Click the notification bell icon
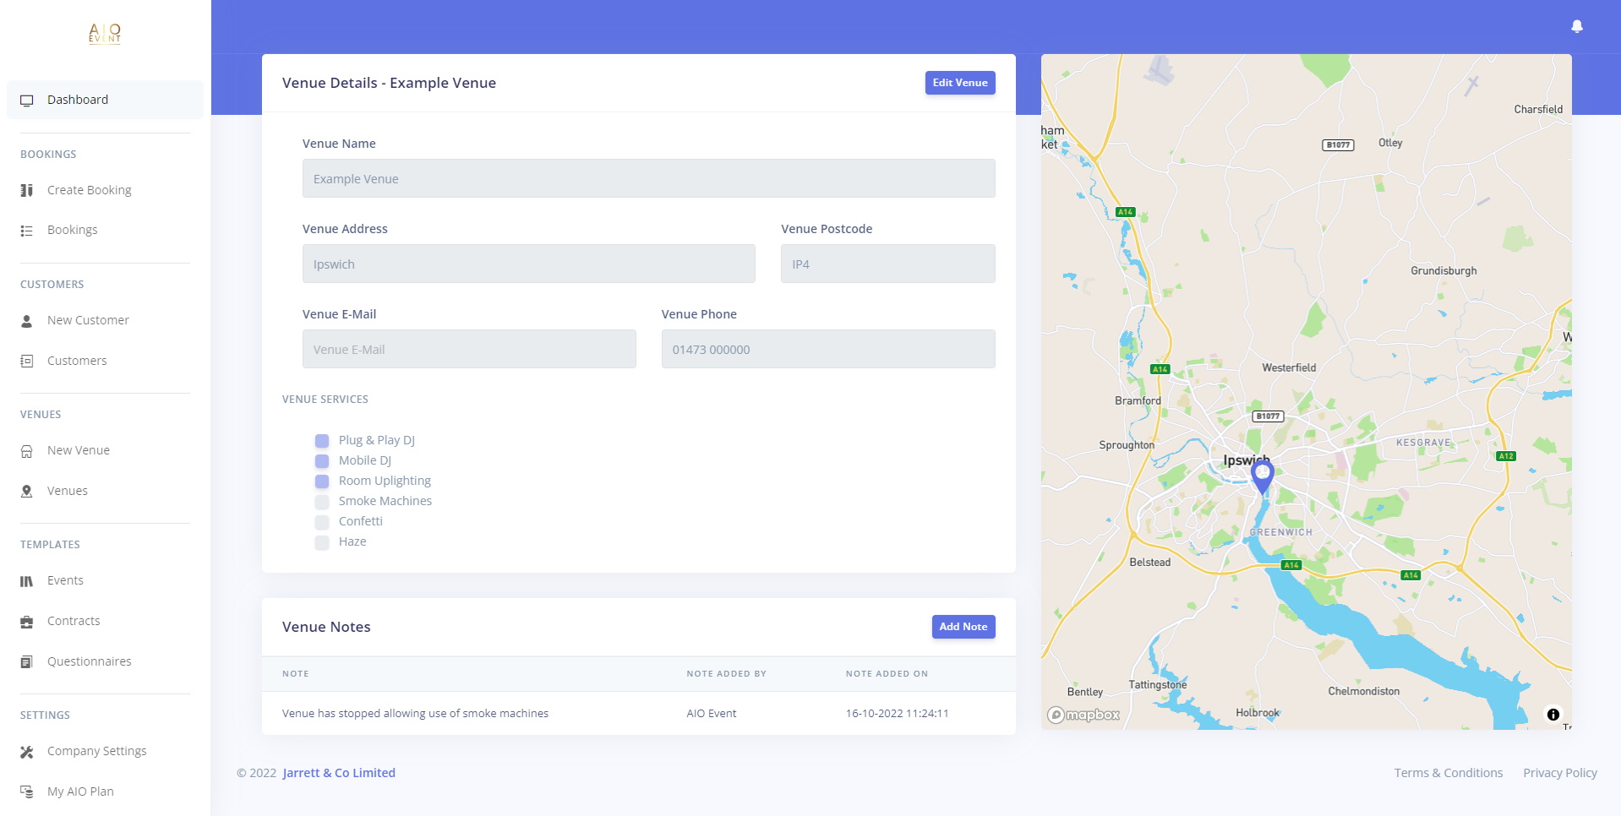Viewport: 1621px width, 816px height. pyautogui.click(x=1576, y=26)
